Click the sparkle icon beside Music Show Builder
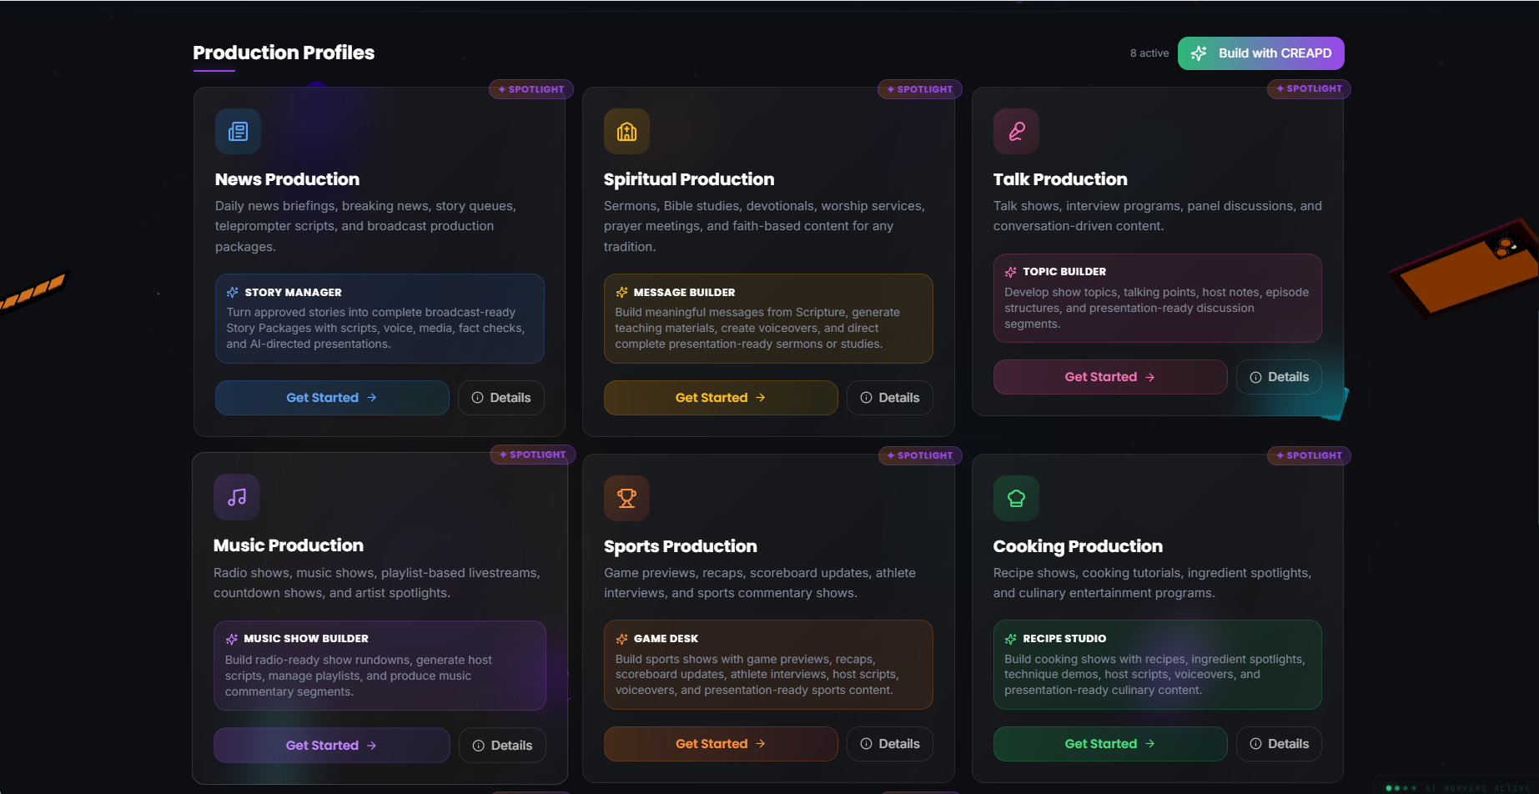 pos(232,639)
